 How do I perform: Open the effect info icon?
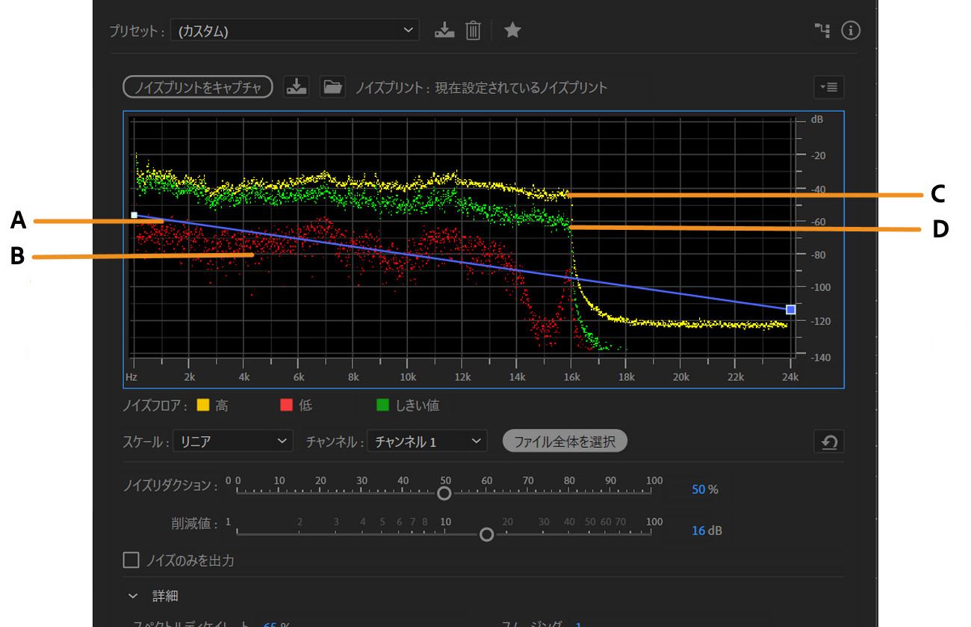[x=851, y=31]
